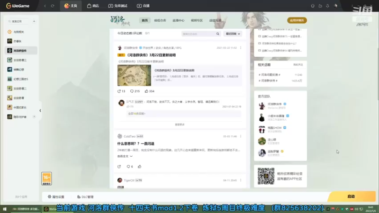The height and width of the screenshot is (213, 379).
Task: Open the post titled 3月22日更新说明
Action: [x=151, y=55]
